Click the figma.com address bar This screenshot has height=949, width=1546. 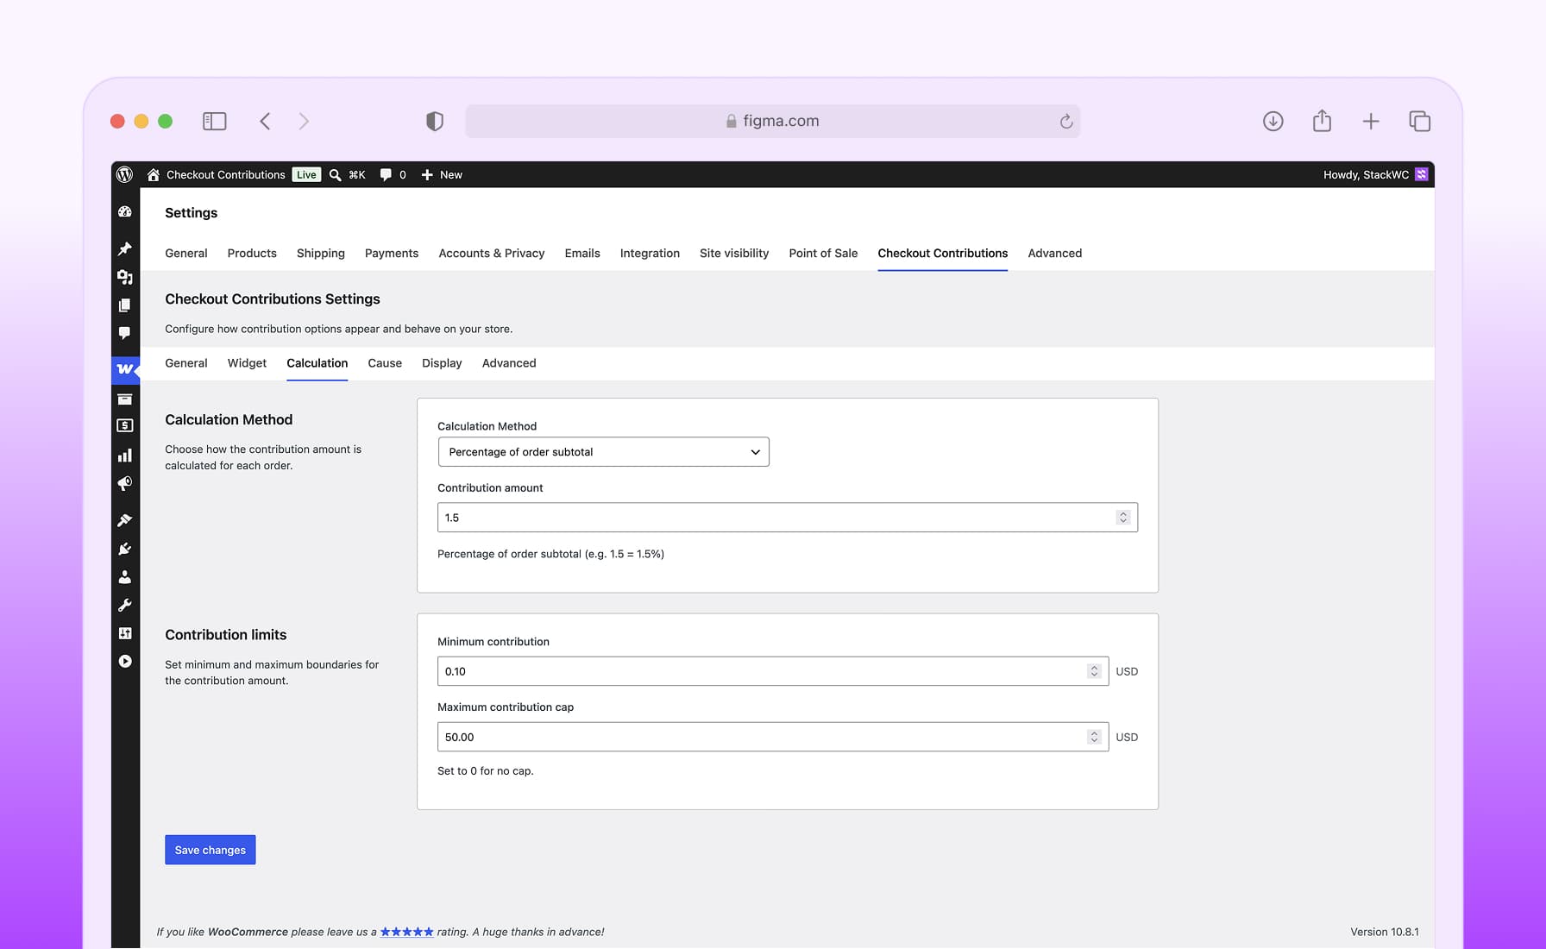[772, 122]
